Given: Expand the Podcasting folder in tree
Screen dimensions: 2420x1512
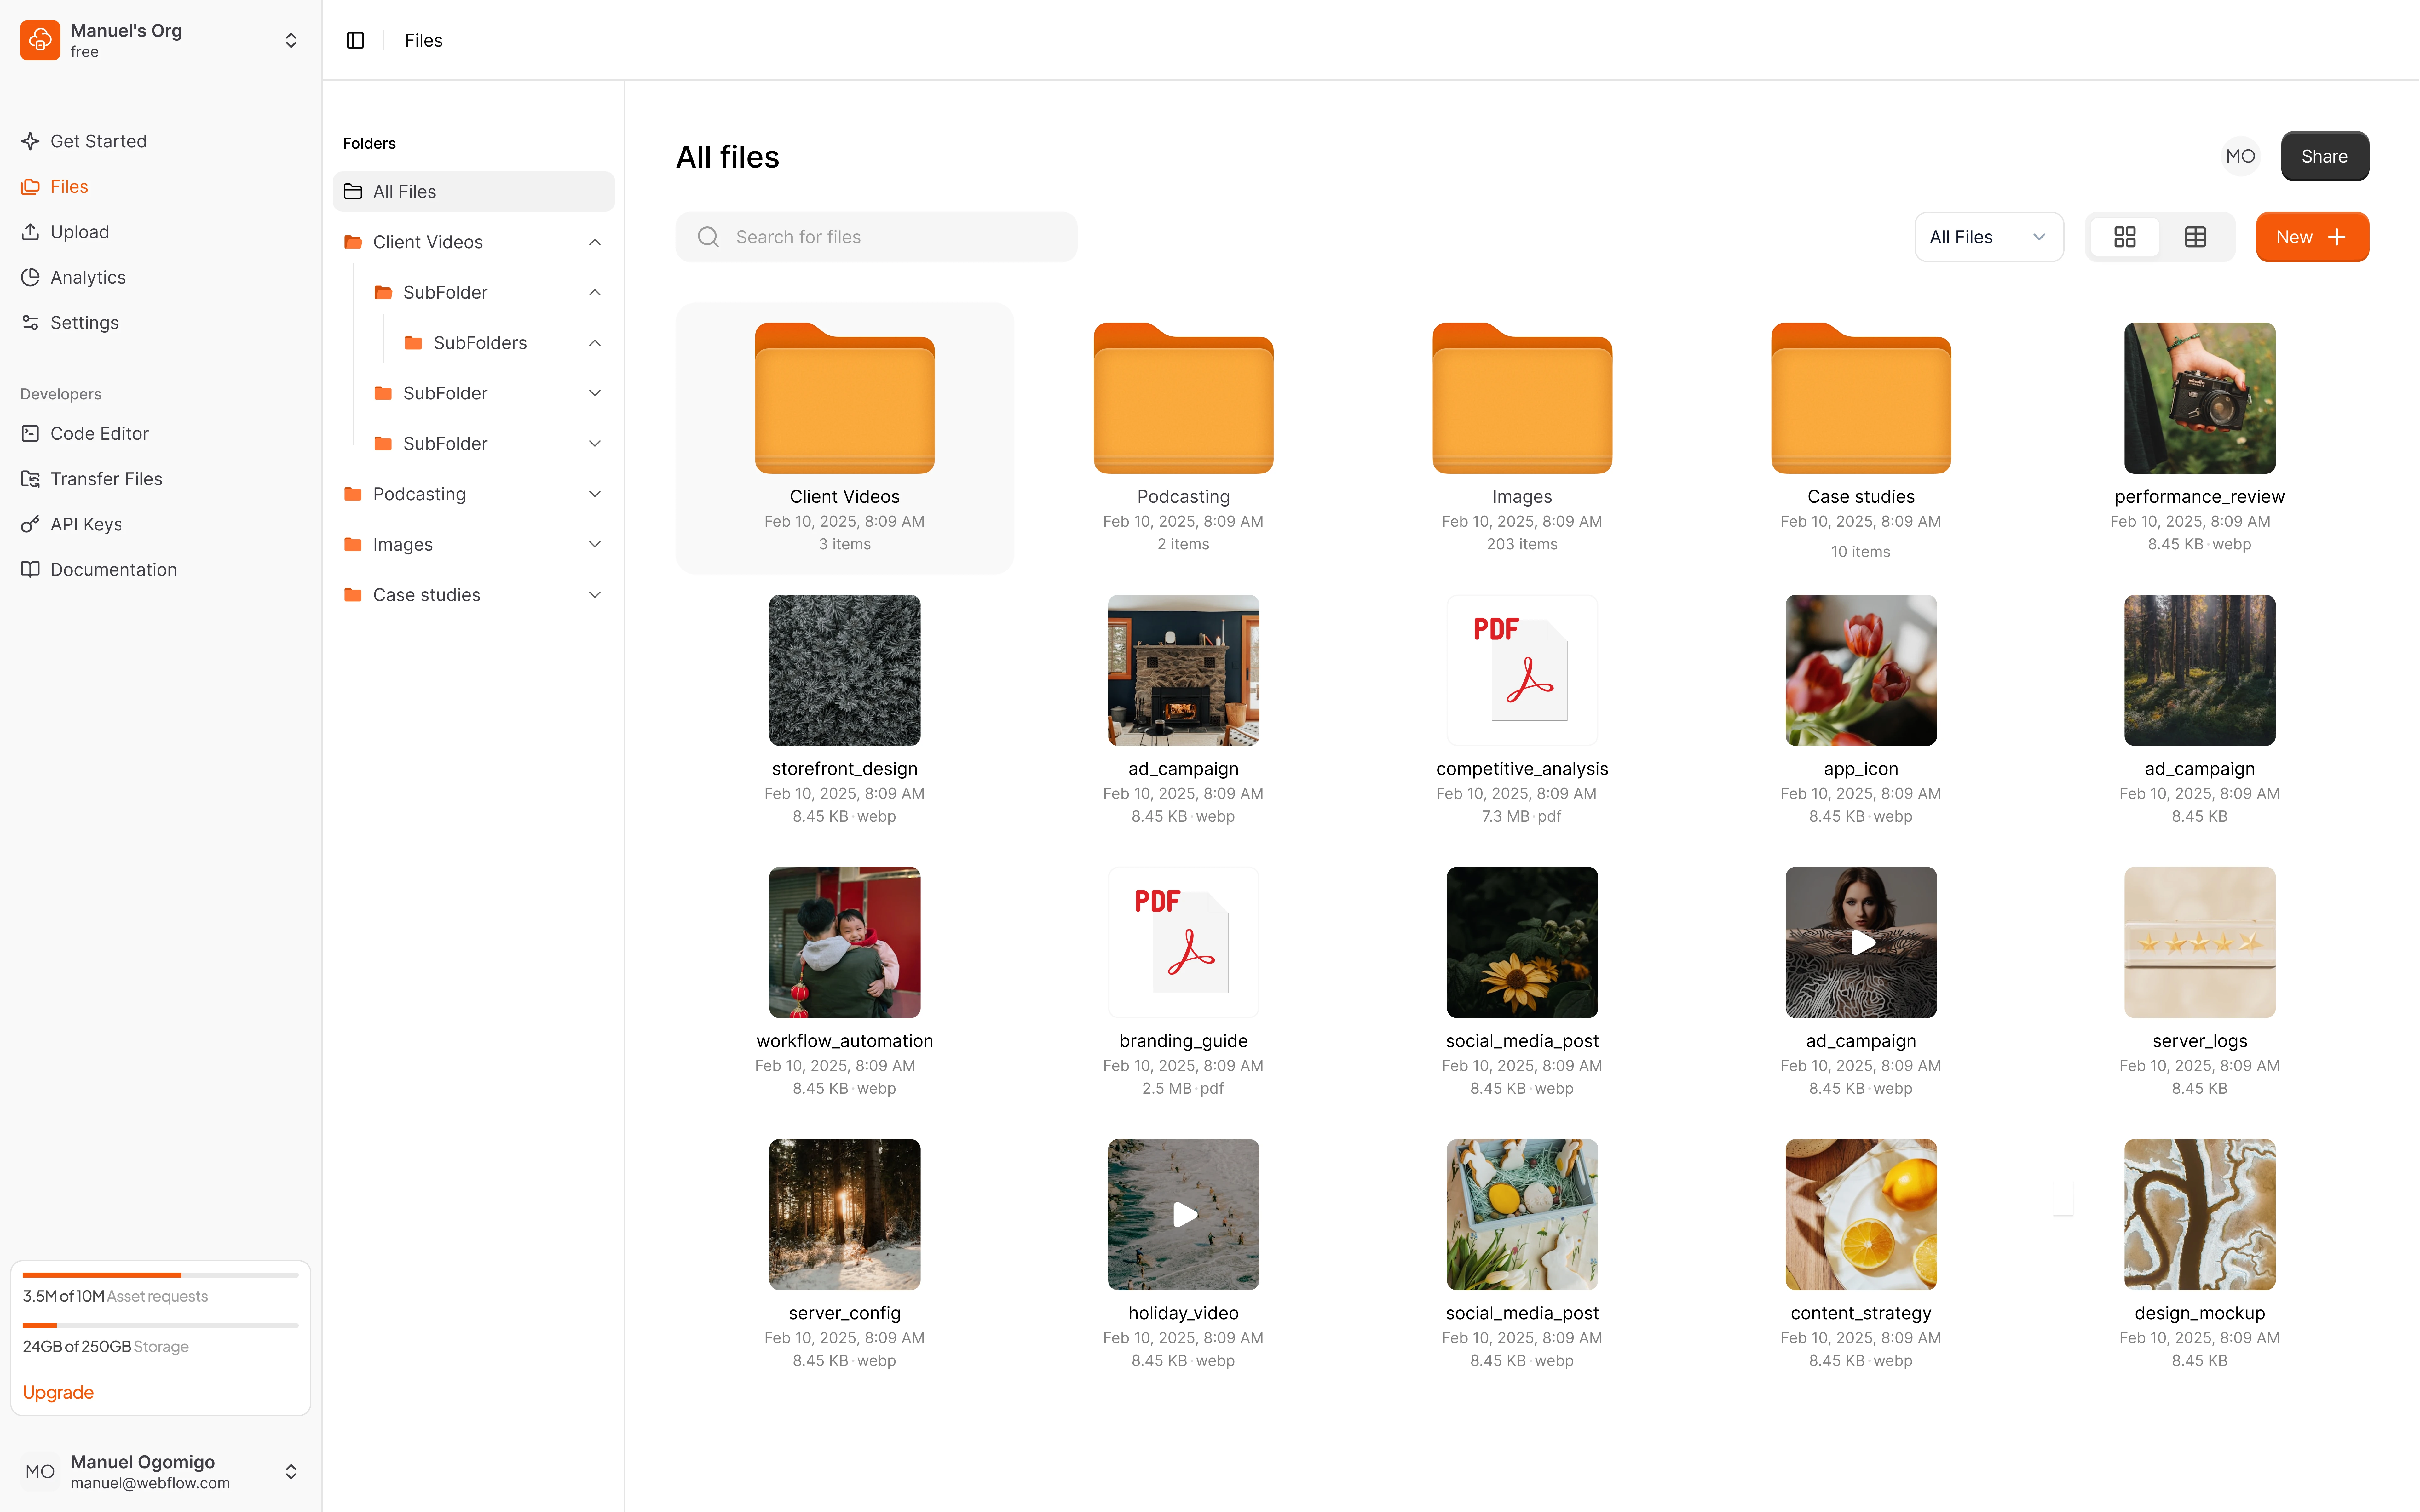Looking at the screenshot, I should (x=595, y=494).
